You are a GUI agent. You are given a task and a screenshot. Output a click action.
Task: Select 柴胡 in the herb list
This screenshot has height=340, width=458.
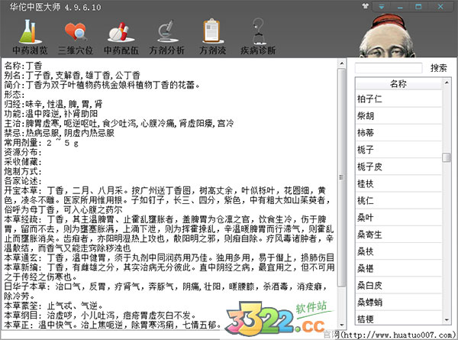[398, 116]
